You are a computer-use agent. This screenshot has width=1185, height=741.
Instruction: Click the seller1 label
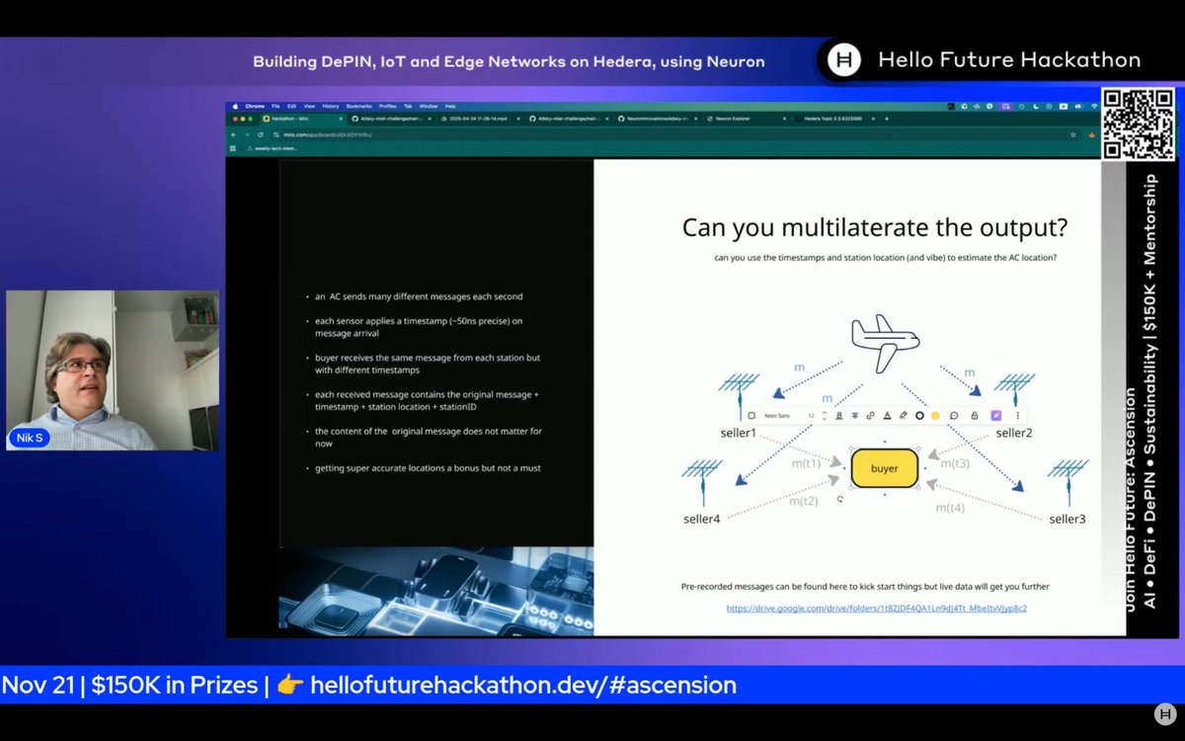(738, 434)
